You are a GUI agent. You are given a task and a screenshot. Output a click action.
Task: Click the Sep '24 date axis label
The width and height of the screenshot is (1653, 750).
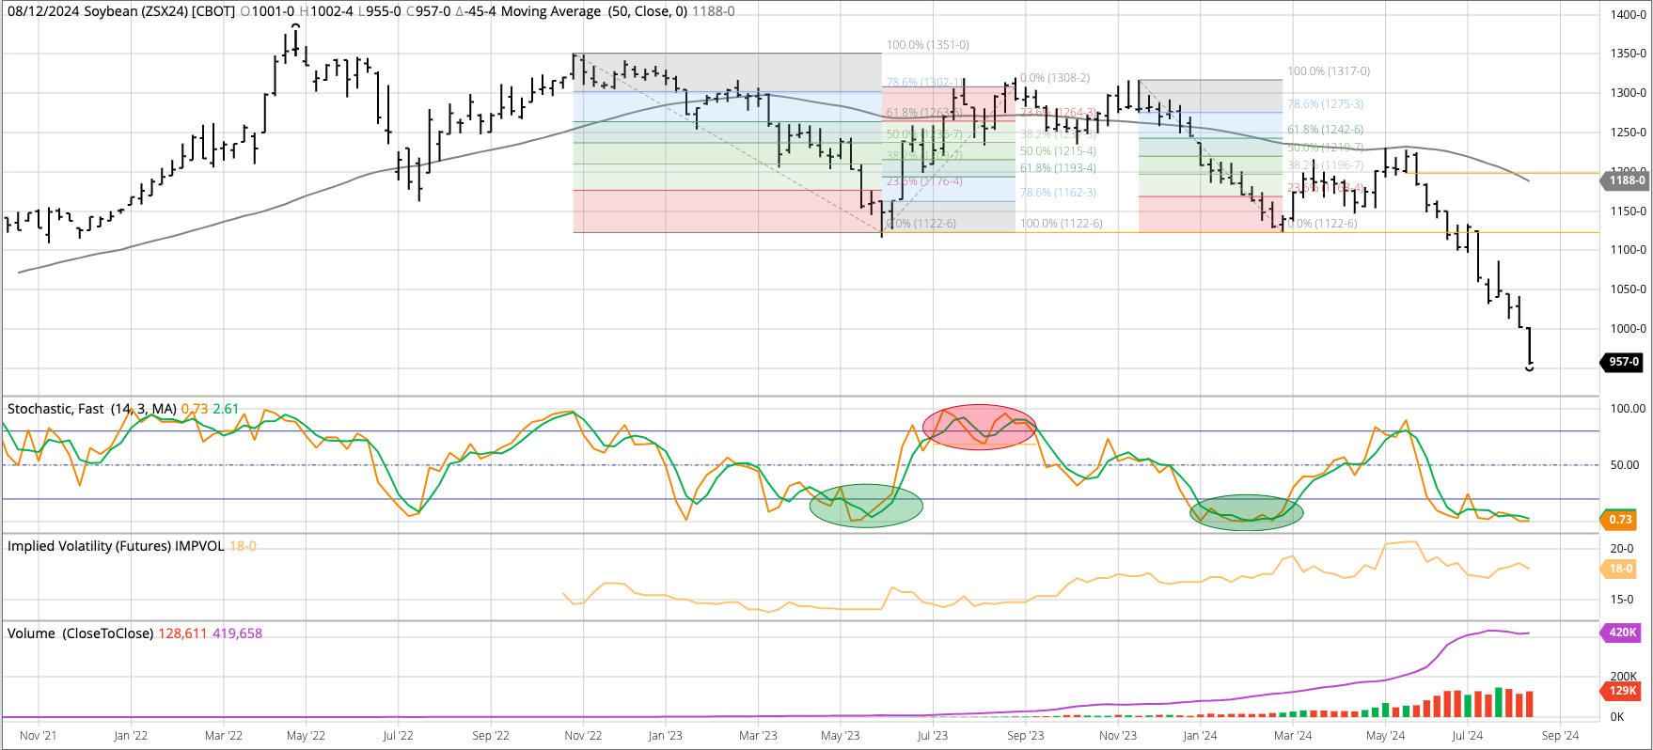point(1560,736)
